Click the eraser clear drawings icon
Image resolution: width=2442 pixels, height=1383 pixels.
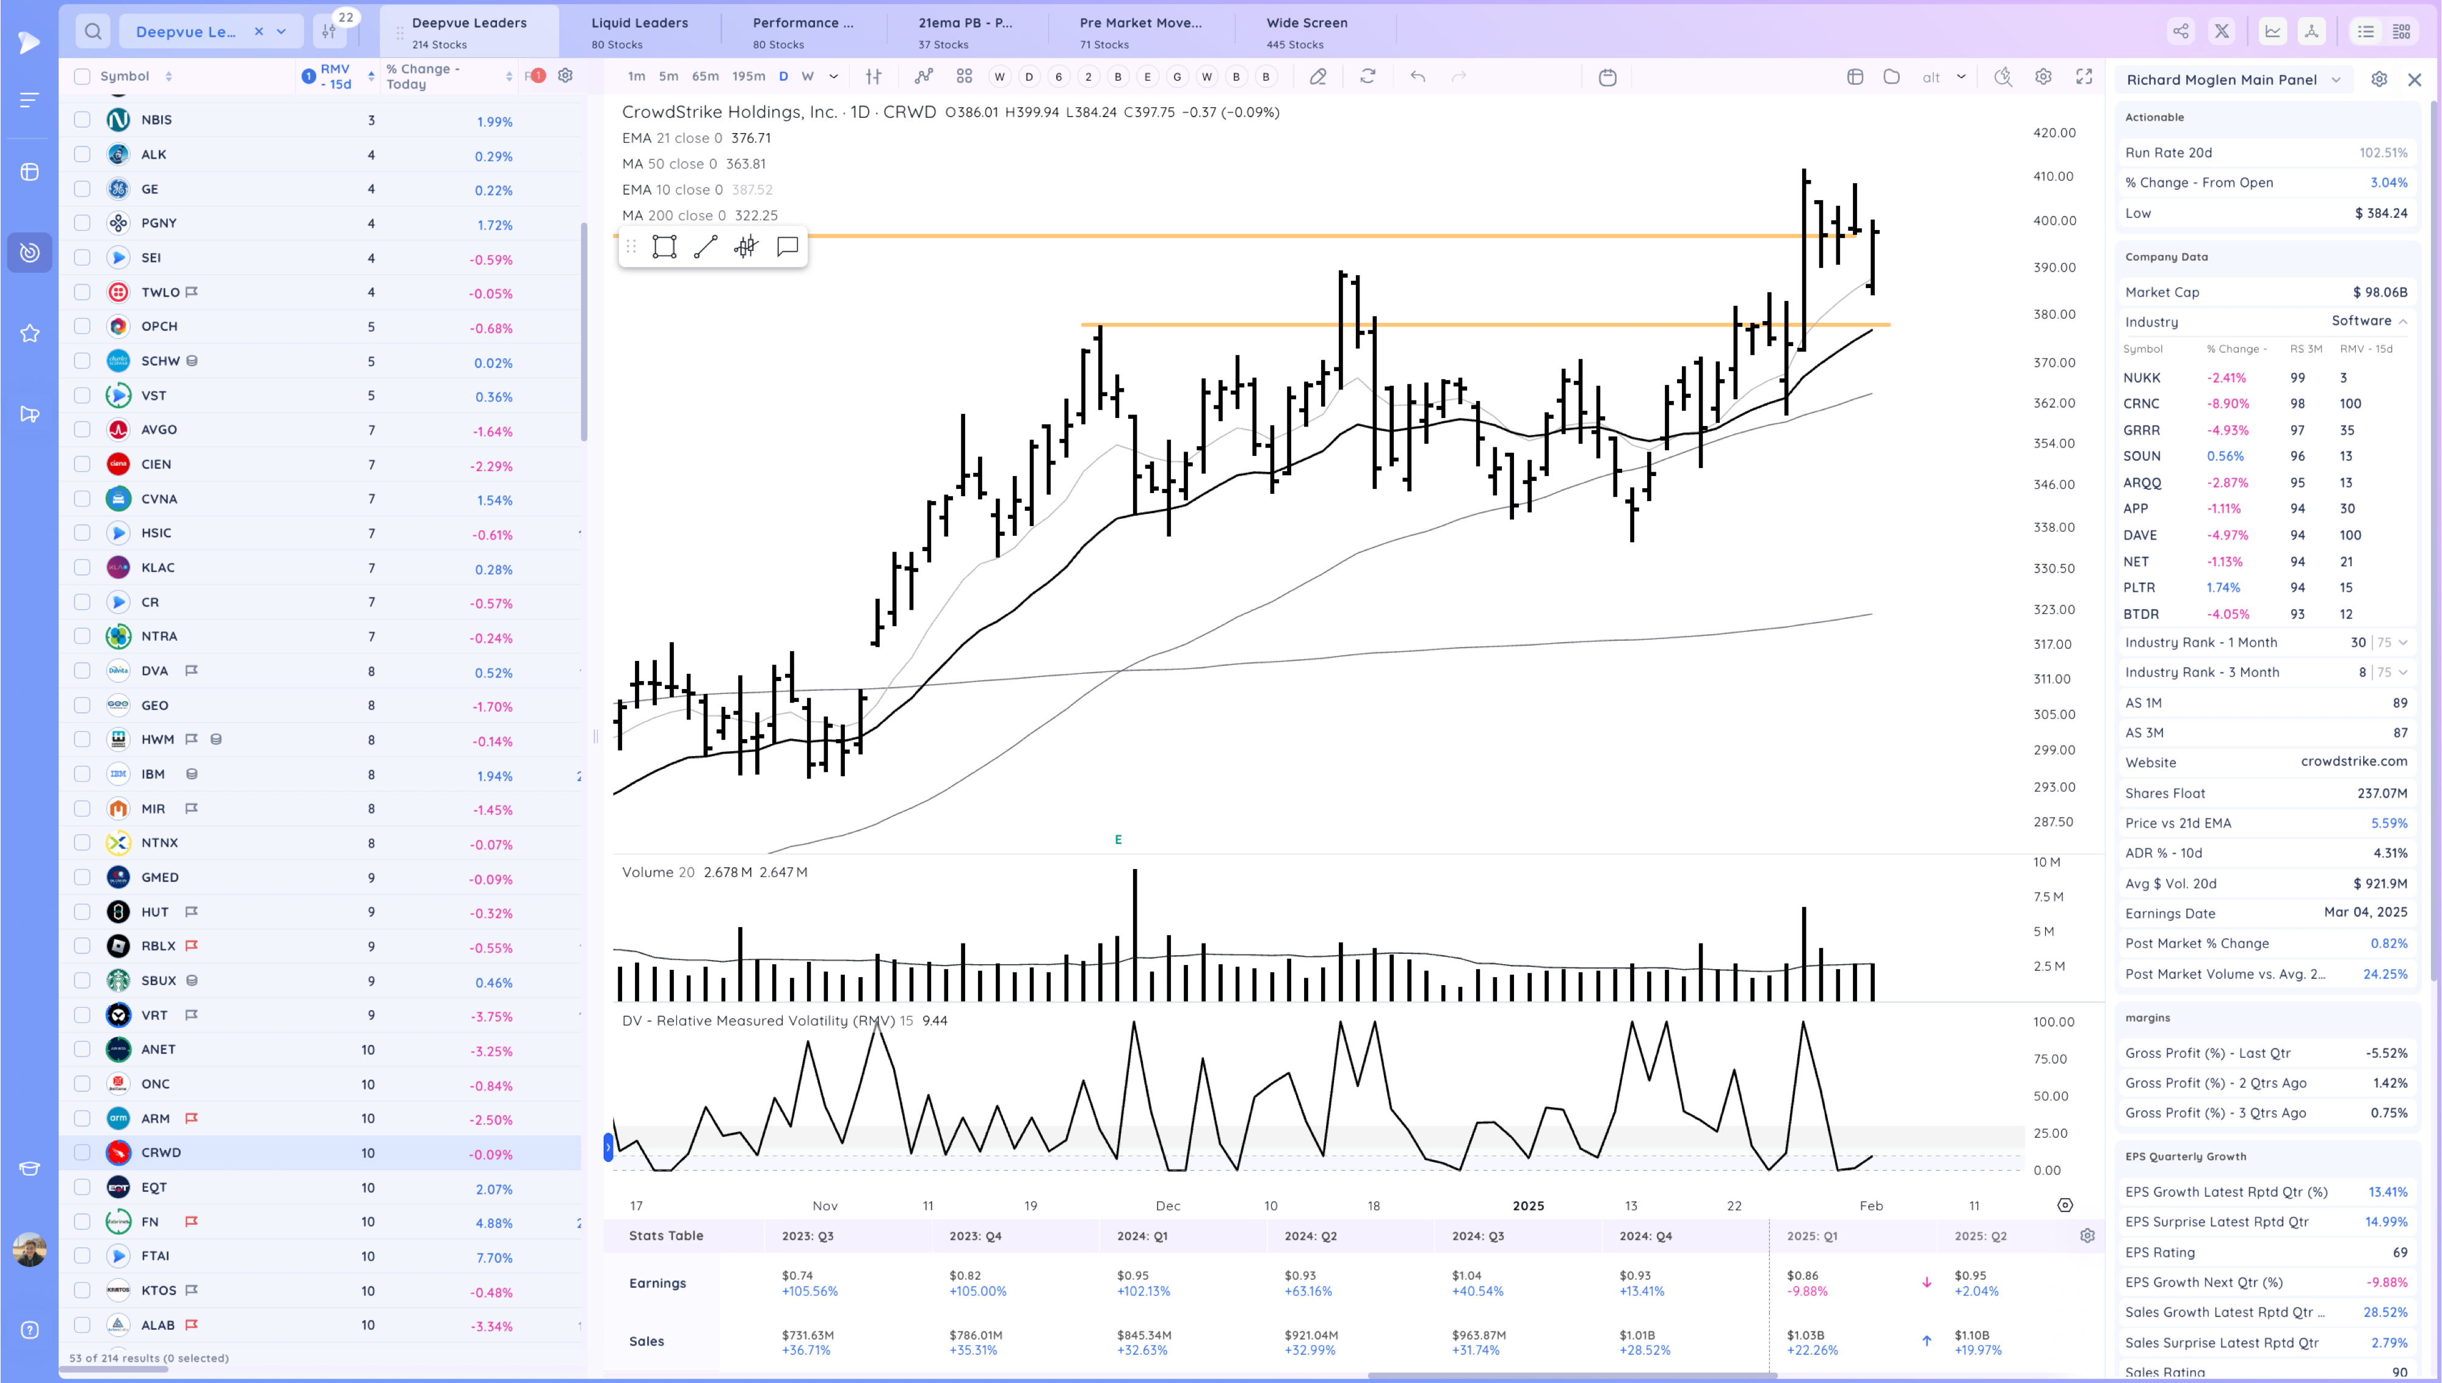click(1317, 77)
